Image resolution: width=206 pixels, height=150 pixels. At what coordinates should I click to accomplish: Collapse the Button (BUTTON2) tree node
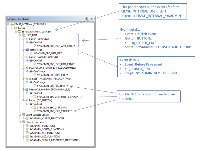click(23, 39)
